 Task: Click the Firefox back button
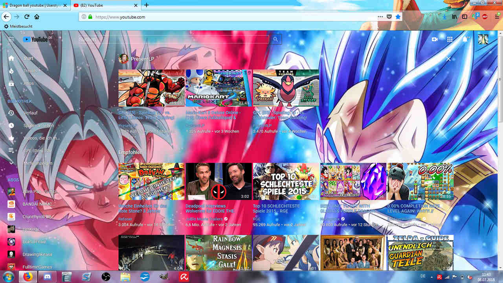tap(6, 17)
